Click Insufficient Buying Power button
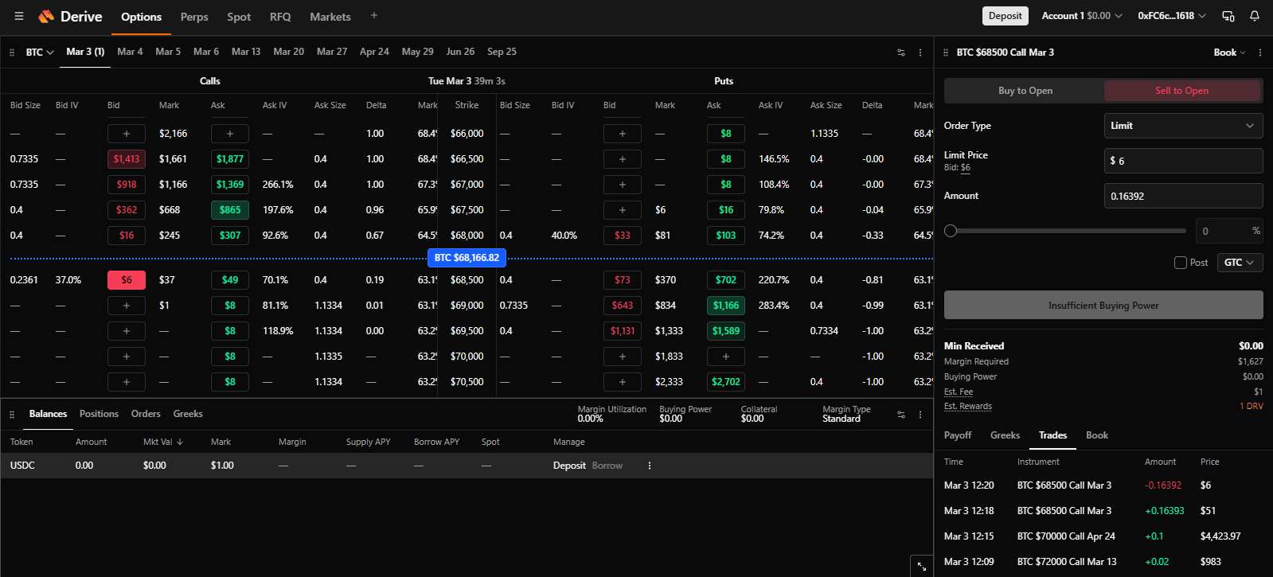The image size is (1273, 577). pyautogui.click(x=1103, y=305)
